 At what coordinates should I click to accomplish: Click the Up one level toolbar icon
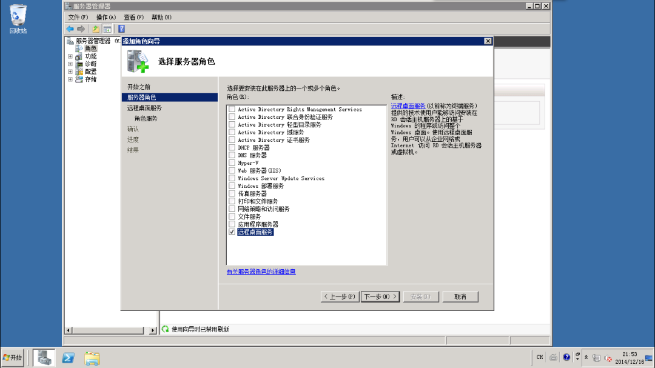tap(96, 29)
